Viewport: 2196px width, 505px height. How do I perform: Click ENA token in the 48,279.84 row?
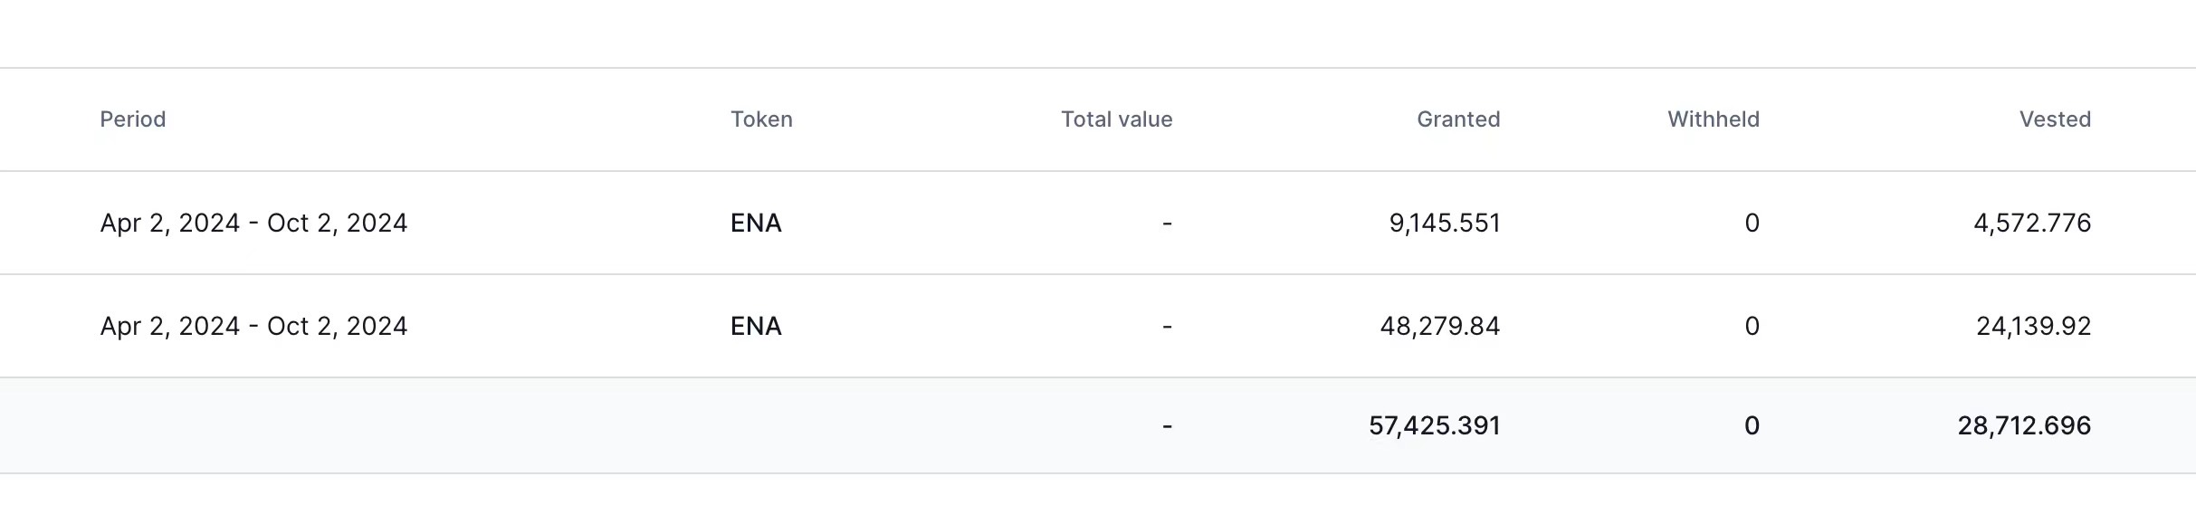(x=756, y=326)
